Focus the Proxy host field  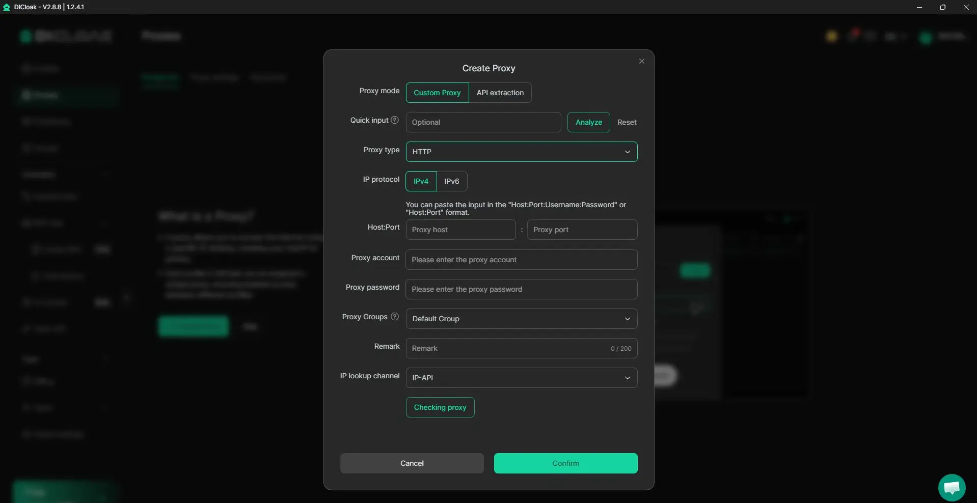point(460,230)
